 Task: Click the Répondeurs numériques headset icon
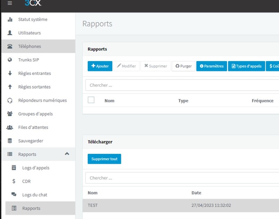[10, 100]
